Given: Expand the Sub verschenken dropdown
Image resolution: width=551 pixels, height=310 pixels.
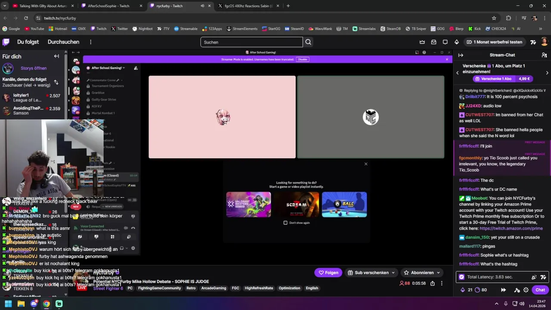Looking at the screenshot, I should pyautogui.click(x=393, y=273).
